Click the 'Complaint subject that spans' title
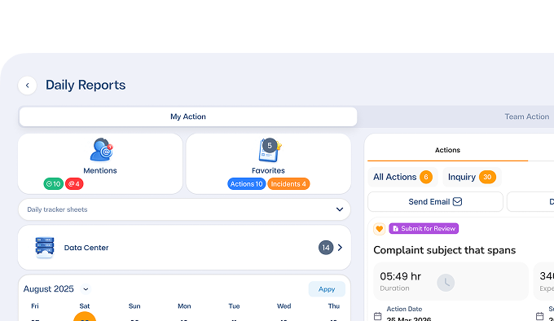554x321 pixels. [x=445, y=250]
